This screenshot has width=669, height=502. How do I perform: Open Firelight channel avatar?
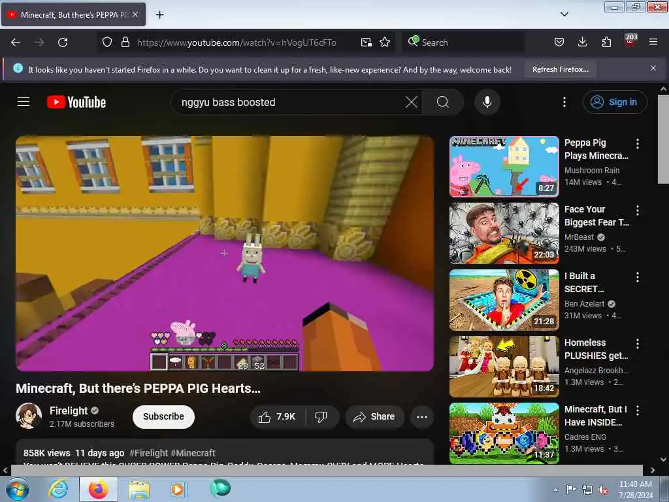(x=29, y=416)
